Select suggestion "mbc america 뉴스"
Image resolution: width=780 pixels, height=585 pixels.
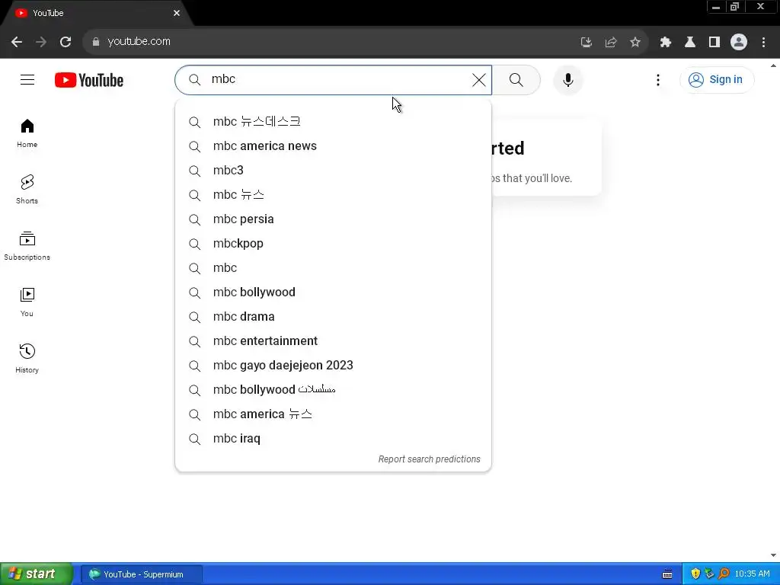tap(334, 414)
